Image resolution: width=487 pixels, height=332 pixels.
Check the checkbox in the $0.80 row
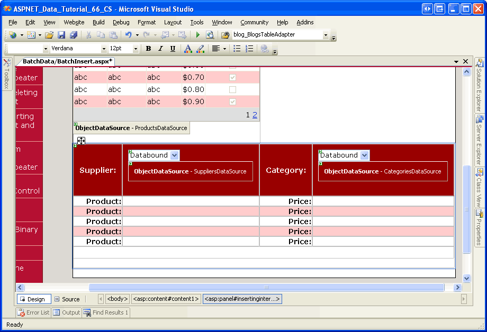[232, 89]
